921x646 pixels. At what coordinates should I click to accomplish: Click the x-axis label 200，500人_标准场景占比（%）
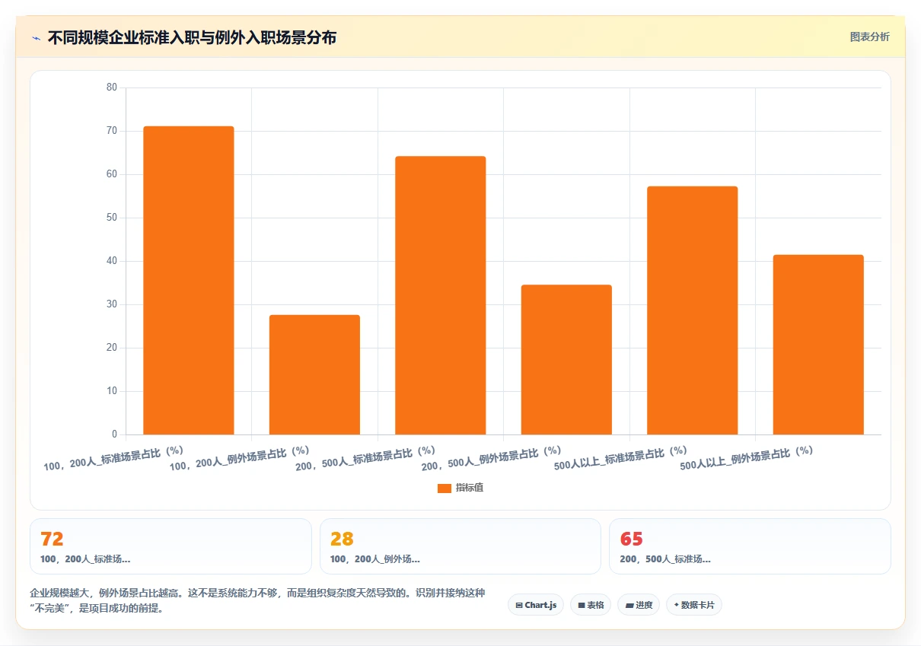pyautogui.click(x=366, y=458)
